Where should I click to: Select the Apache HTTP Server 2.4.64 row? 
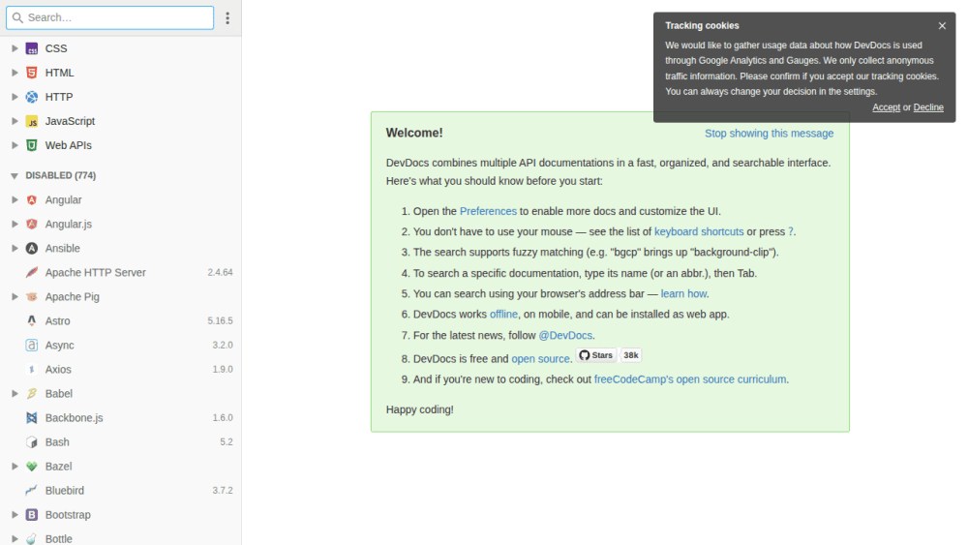[120, 272]
